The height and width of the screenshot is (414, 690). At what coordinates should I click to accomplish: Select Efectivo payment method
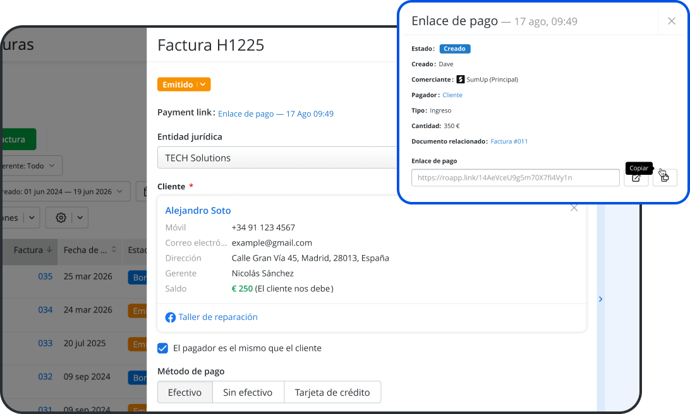(x=185, y=393)
